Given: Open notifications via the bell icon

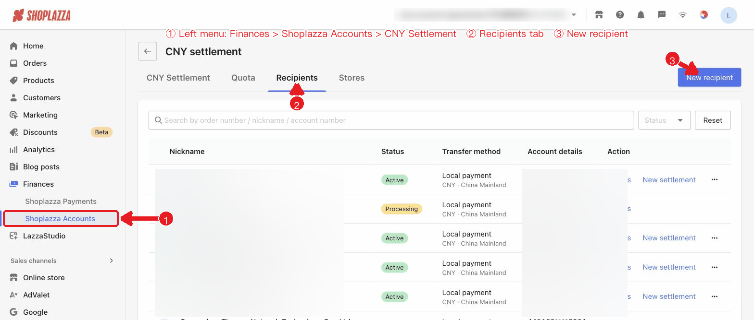Looking at the screenshot, I should point(641,15).
